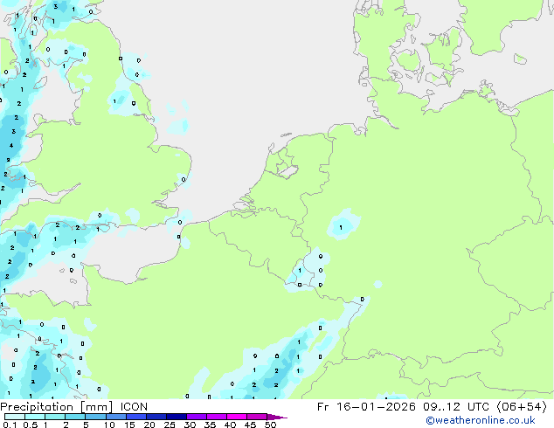Click the '10' legend value
This screenshot has height=428, width=554.
pyautogui.click(x=109, y=425)
